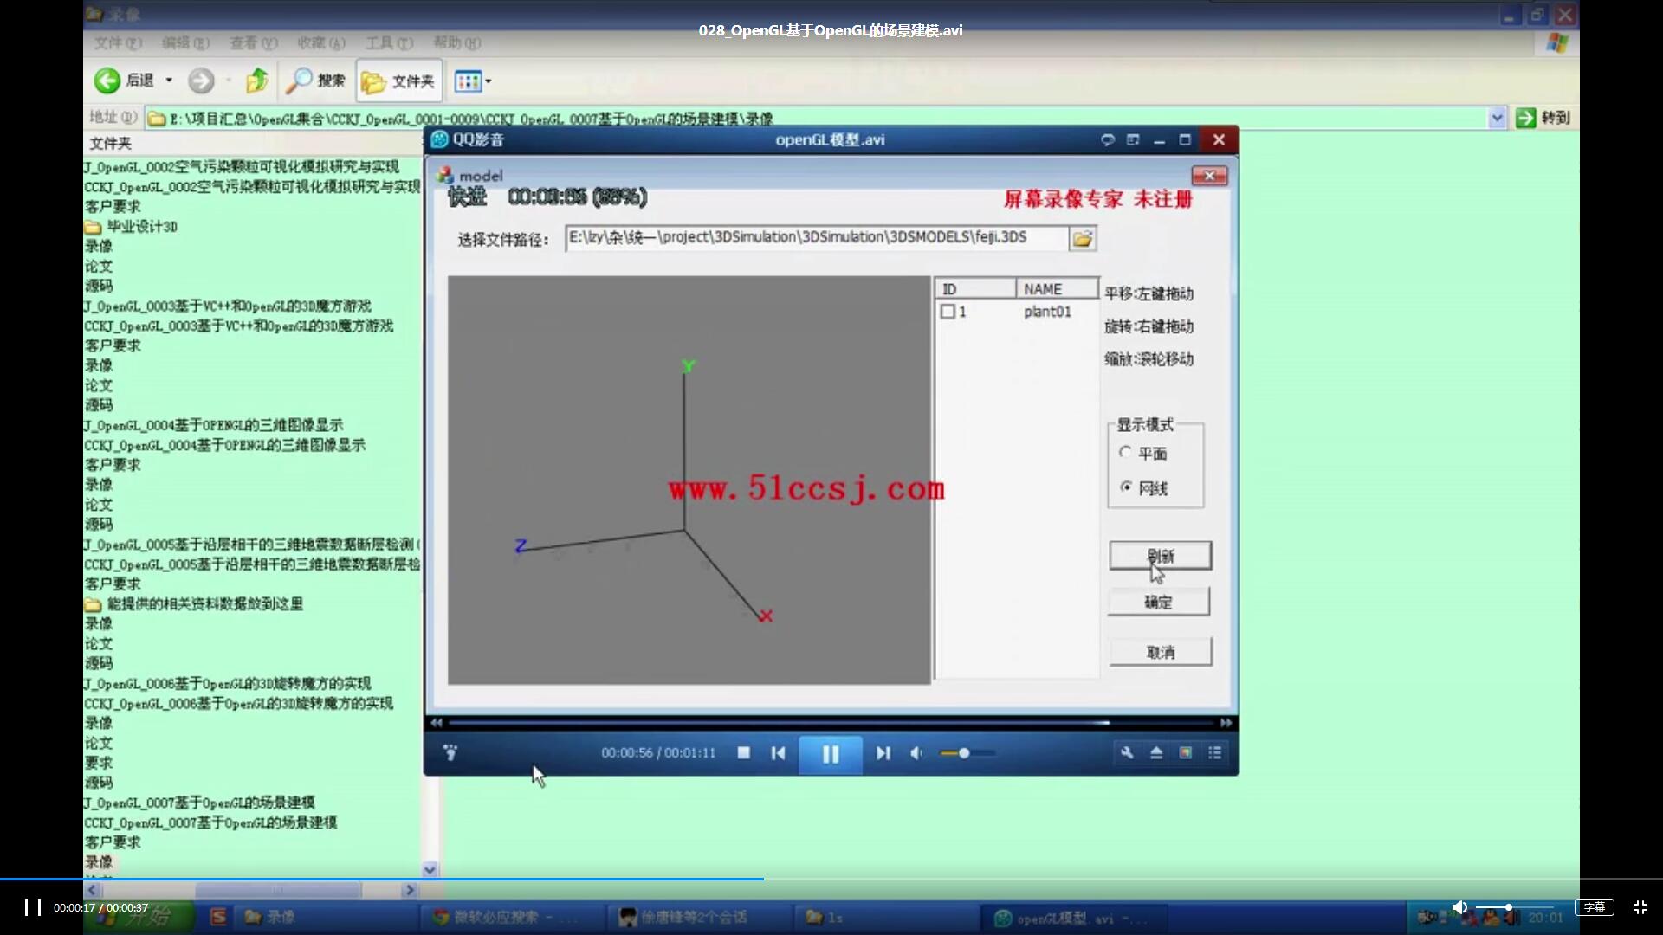Viewport: 1663px width, 935px height.
Task: Adjust the outer player volume slider
Action: pyautogui.click(x=1515, y=907)
